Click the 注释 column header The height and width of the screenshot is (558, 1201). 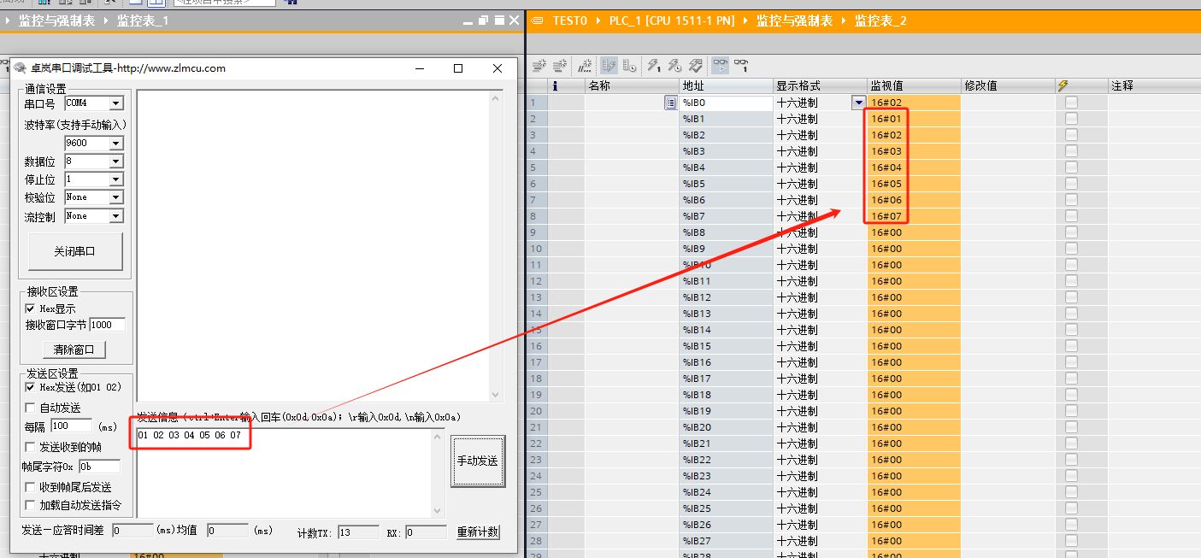(1154, 85)
